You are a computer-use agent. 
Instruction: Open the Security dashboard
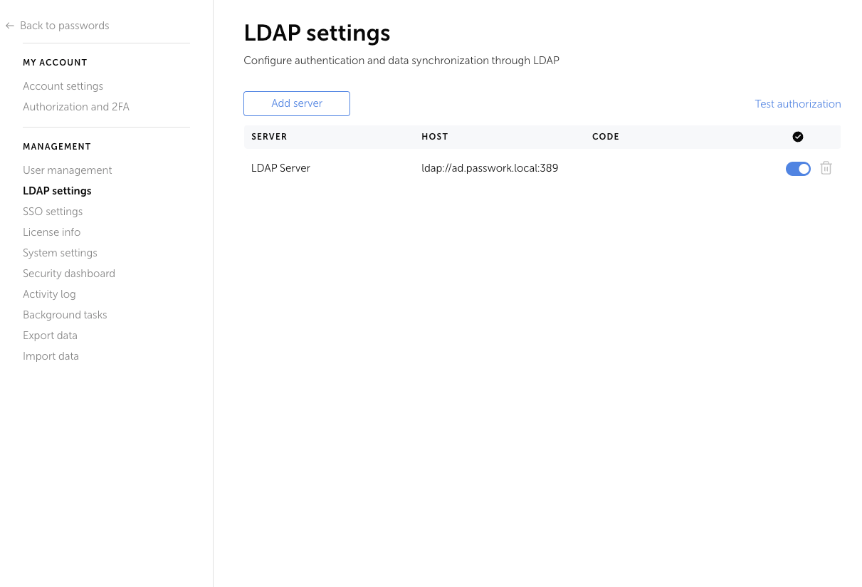[x=69, y=273]
